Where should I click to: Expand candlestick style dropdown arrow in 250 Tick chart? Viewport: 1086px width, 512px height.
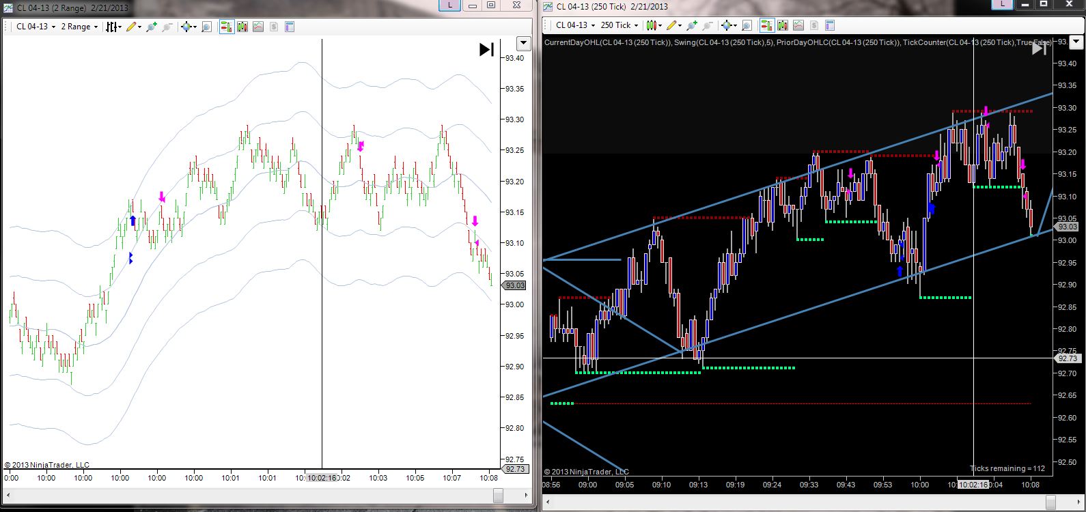pos(660,26)
